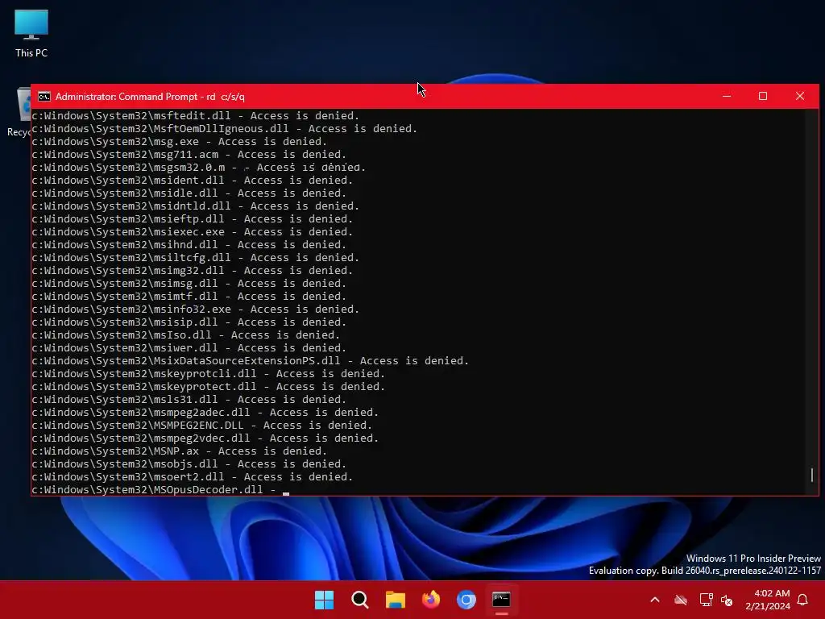Viewport: 825px width, 619px height.
Task: Click the line containing msident.dll
Action: click(x=193, y=180)
